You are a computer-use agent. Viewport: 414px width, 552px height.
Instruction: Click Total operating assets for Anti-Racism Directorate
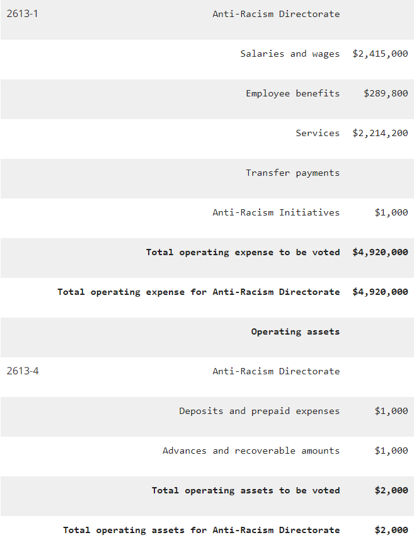coord(201,530)
